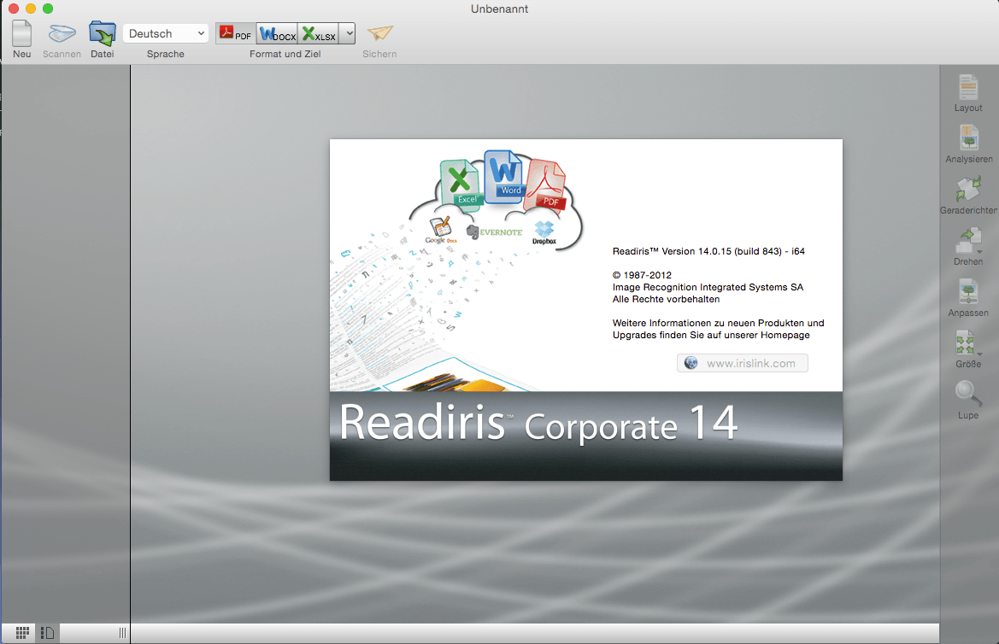Click the Unbenannt window title

499,9
